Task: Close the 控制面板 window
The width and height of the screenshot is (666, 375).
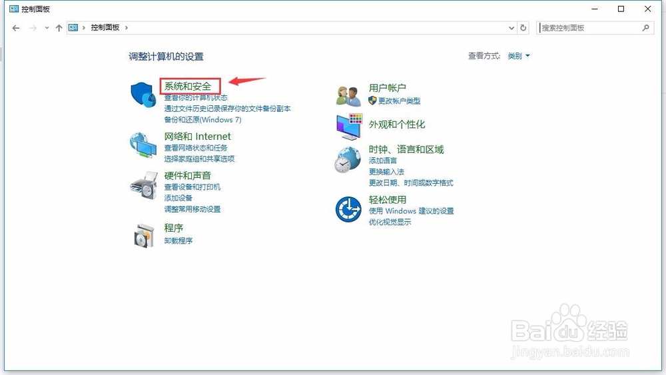Action: click(648, 9)
